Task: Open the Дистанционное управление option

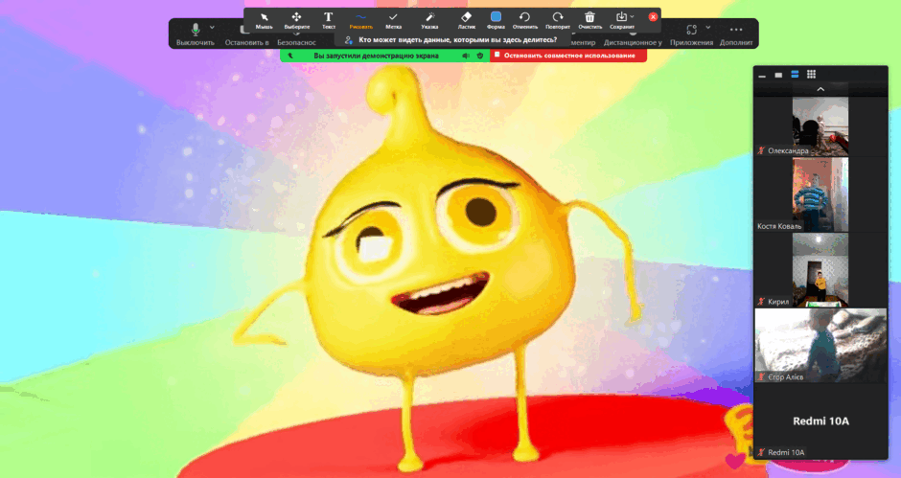Action: pyautogui.click(x=632, y=42)
